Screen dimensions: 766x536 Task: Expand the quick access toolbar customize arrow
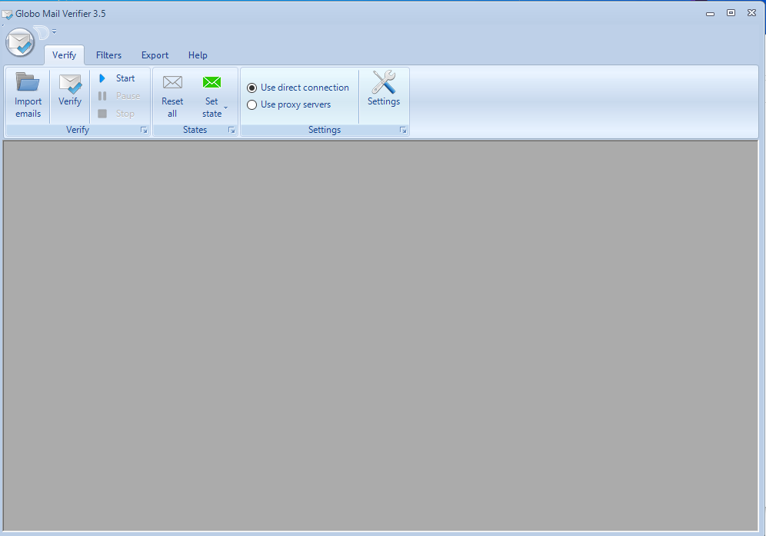tap(55, 32)
